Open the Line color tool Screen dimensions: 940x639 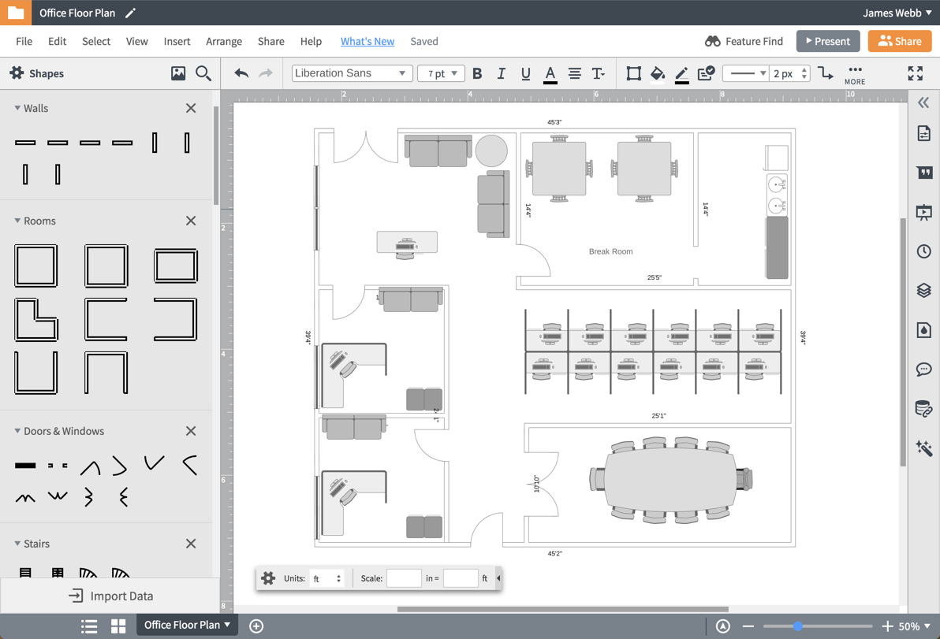(681, 73)
